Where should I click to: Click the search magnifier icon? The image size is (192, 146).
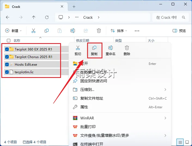184,17
